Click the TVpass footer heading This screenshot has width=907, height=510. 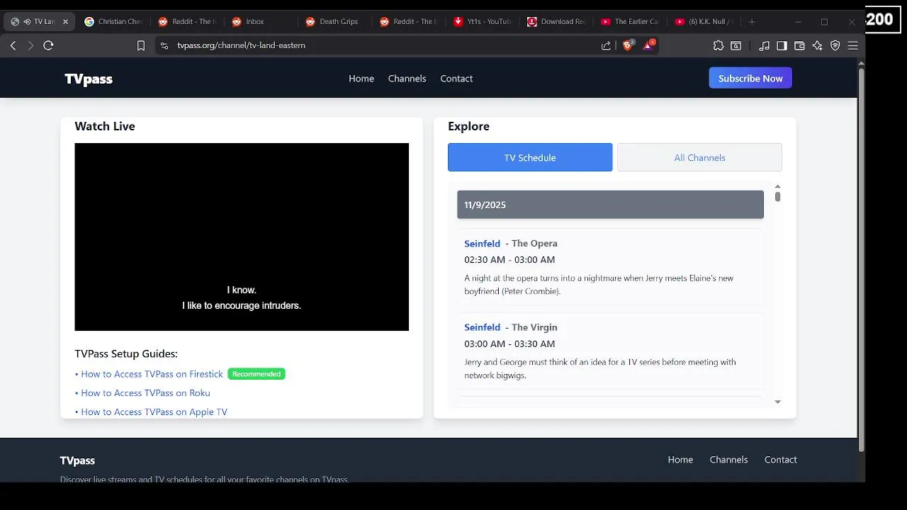(x=77, y=460)
